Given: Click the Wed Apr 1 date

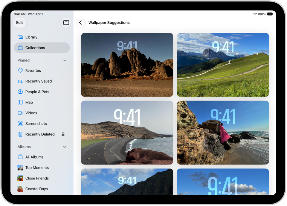Looking at the screenshot, I should click(35, 14).
